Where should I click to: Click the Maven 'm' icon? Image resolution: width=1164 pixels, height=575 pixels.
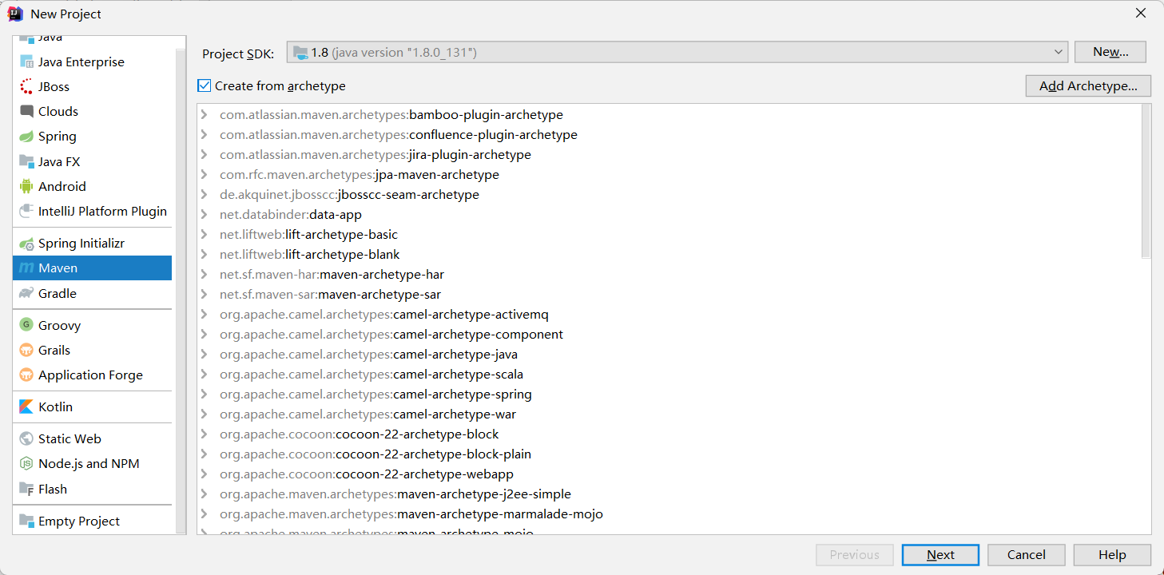point(26,268)
